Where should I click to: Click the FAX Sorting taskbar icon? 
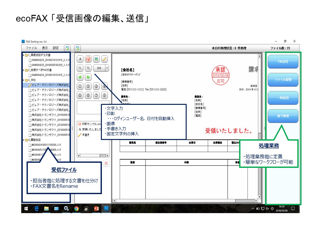click(106, 208)
